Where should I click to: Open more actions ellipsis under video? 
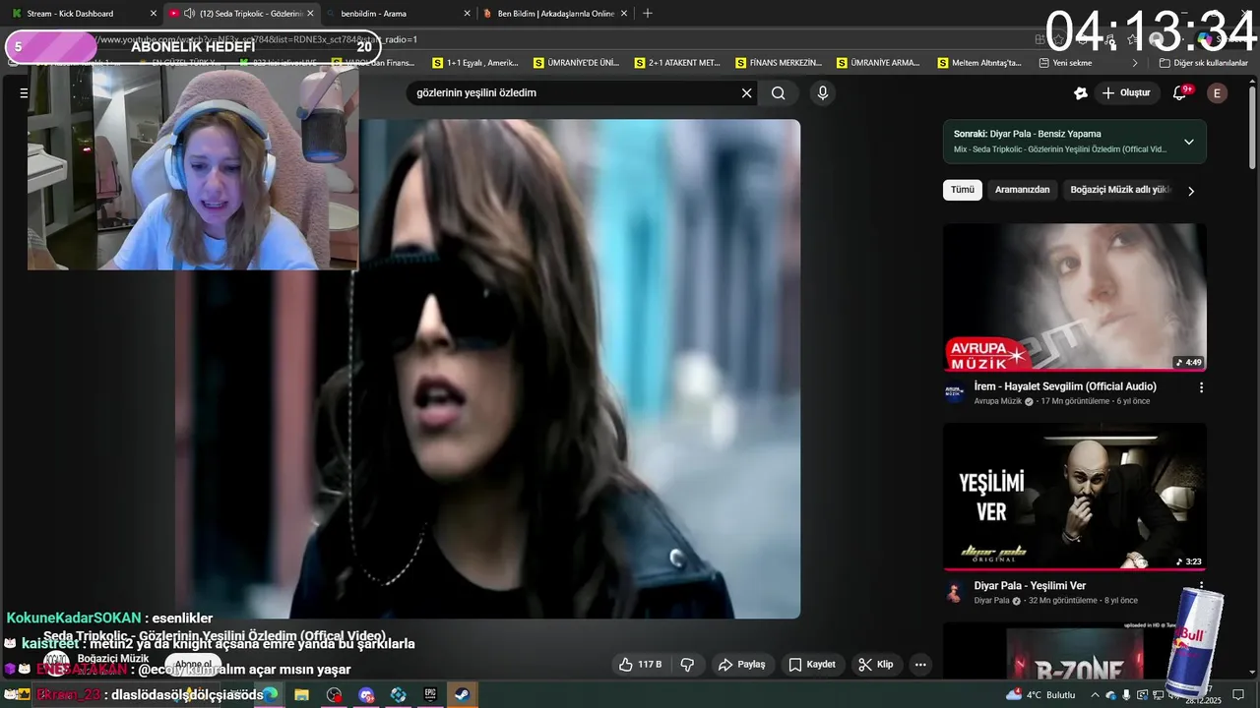920,665
